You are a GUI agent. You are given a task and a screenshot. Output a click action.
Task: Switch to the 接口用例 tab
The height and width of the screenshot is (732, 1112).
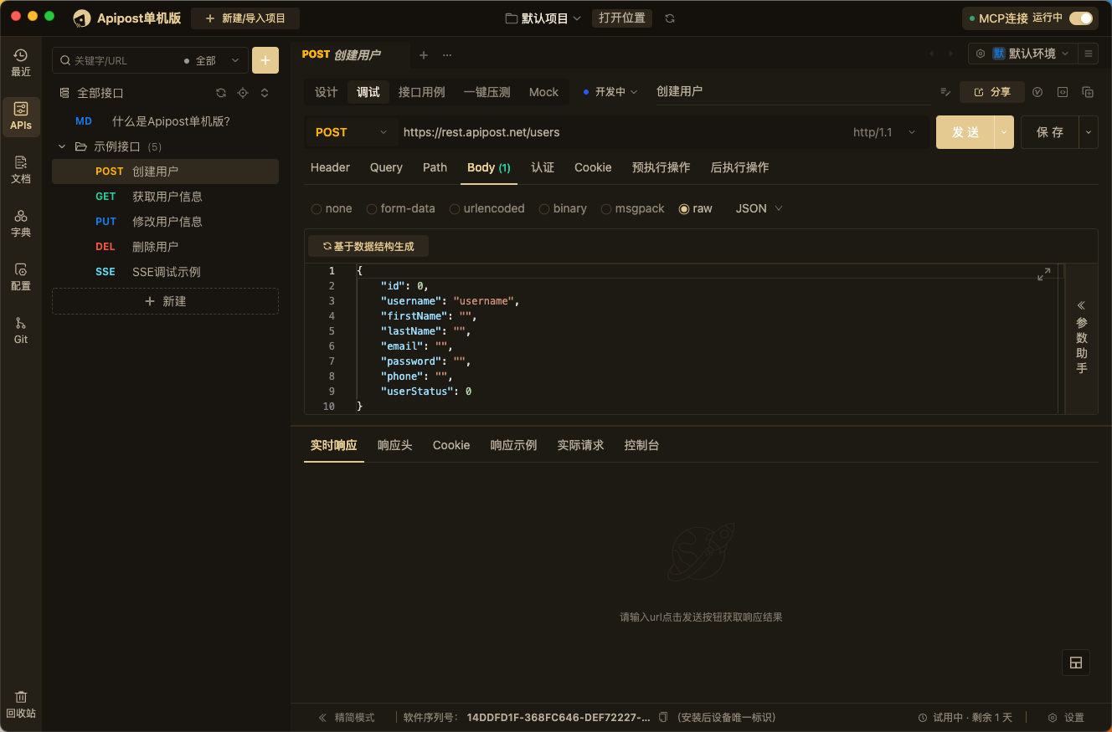pyautogui.click(x=422, y=92)
